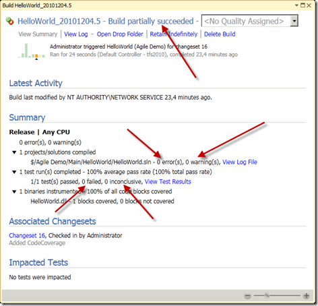This screenshot has height=306, width=318.
Task: Click the zoom in plus icon
Action: click(306, 296)
